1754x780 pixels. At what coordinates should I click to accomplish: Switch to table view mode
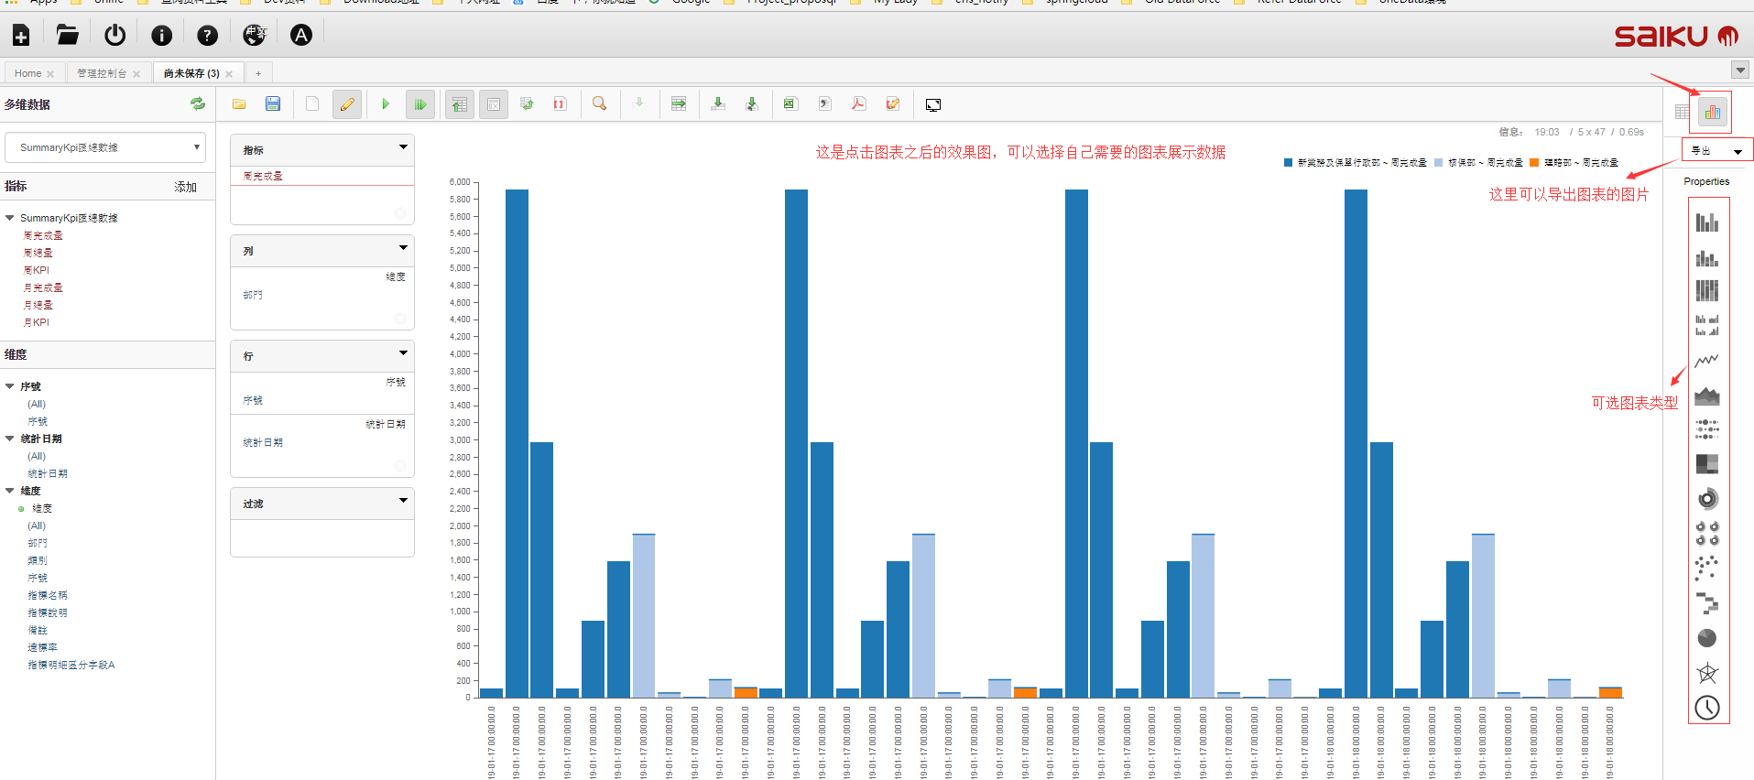[1682, 112]
